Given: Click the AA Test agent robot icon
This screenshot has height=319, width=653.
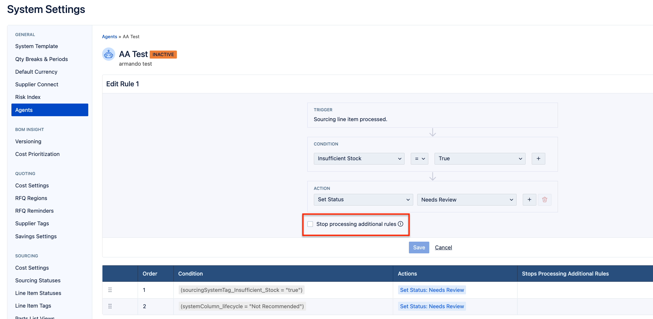Looking at the screenshot, I should click(x=108, y=55).
